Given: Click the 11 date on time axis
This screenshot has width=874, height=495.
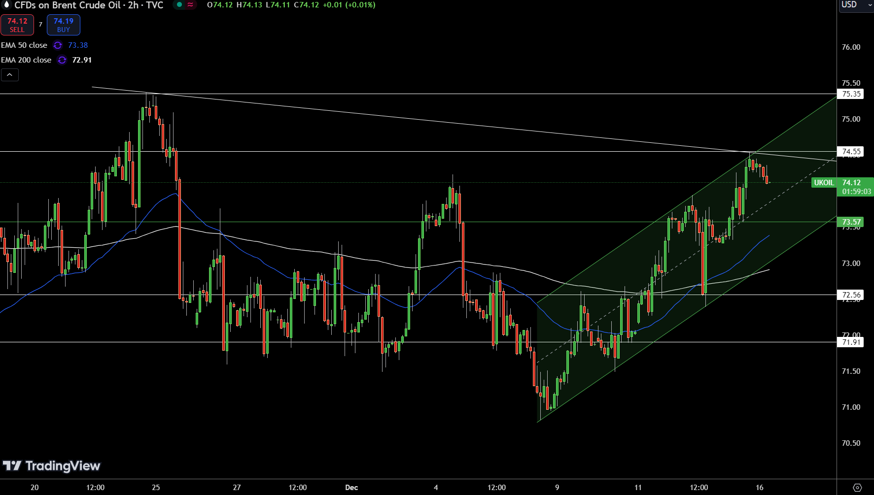Looking at the screenshot, I should click(638, 488).
